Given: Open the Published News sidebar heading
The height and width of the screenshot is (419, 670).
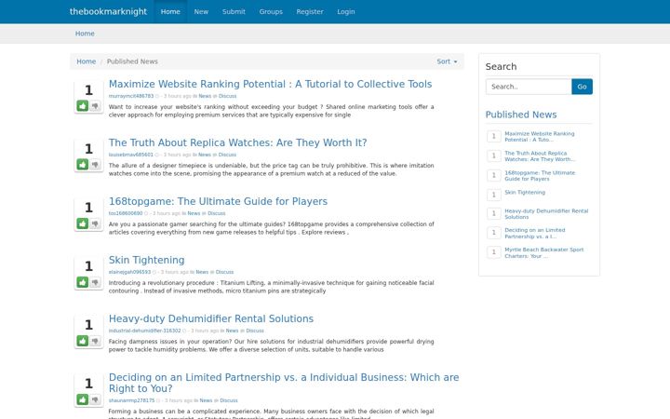Looking at the screenshot, I should pyautogui.click(x=521, y=115).
